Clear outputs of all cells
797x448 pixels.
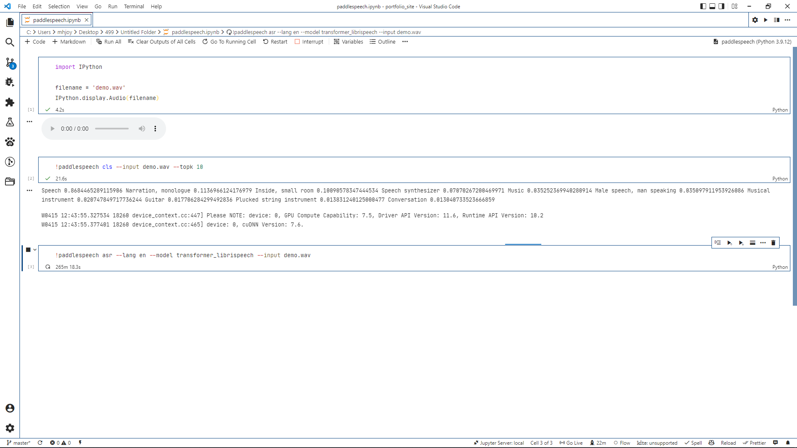tap(161, 41)
